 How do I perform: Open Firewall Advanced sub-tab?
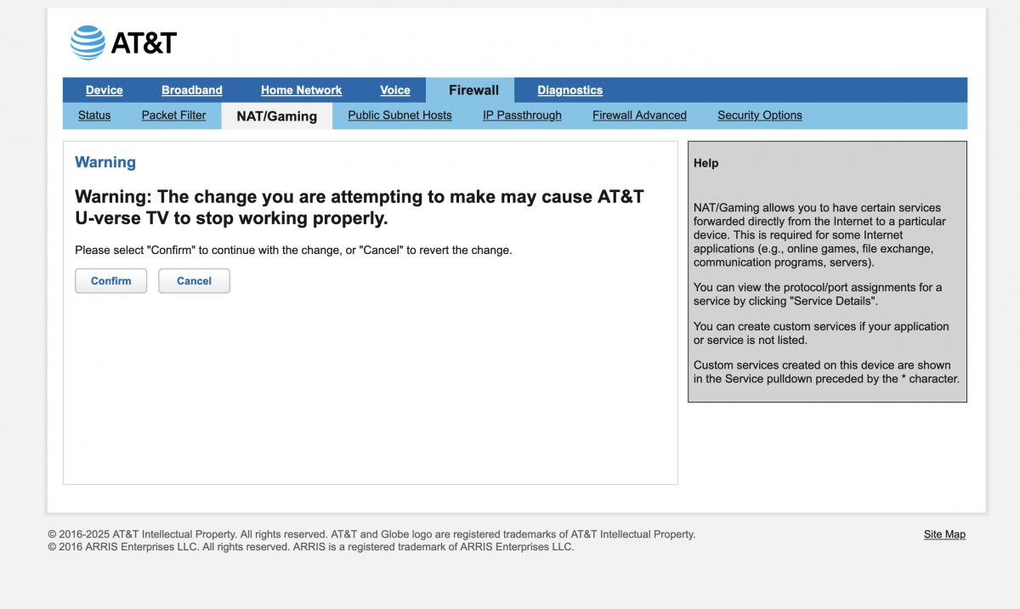coord(639,116)
